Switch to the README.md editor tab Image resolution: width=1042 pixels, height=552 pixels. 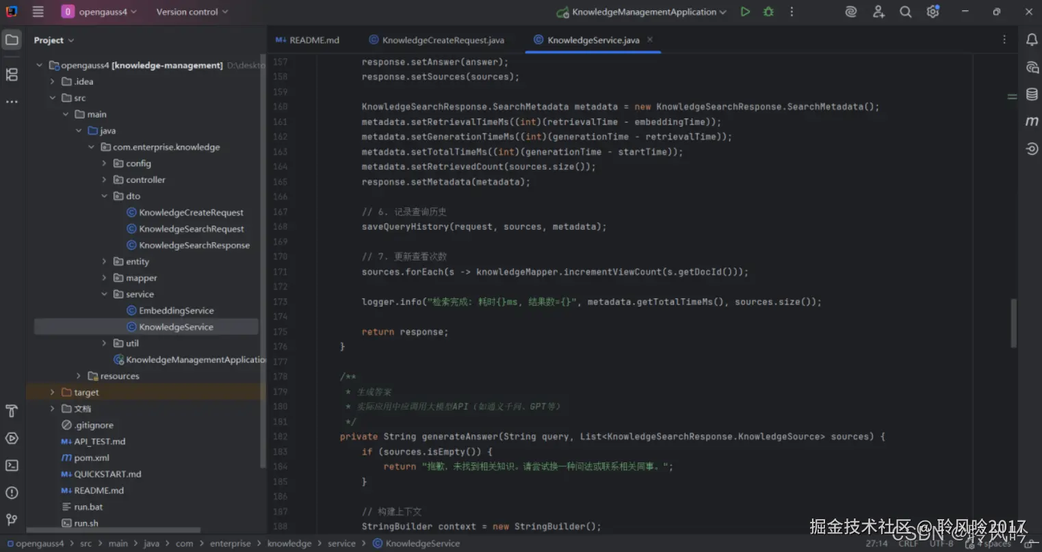click(x=308, y=40)
